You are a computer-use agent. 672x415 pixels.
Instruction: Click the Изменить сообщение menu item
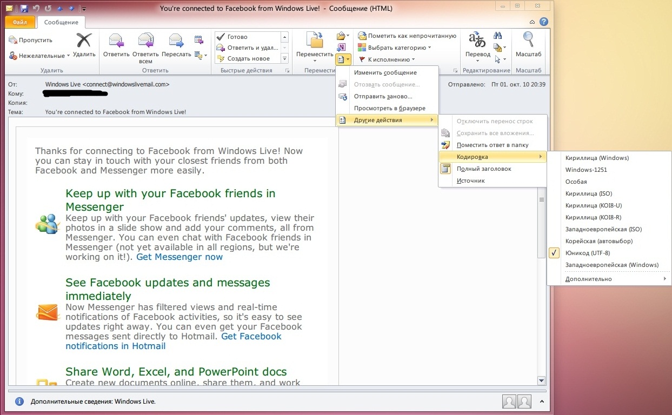coord(385,72)
